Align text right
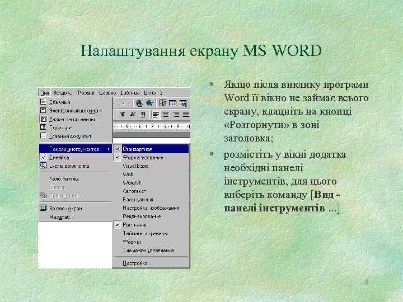Screen dimensions: 403x302 click(x=176, y=114)
